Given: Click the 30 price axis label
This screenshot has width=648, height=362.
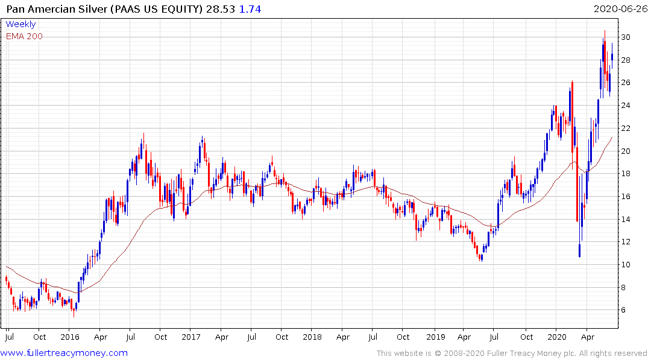Looking at the screenshot, I should coord(626,37).
